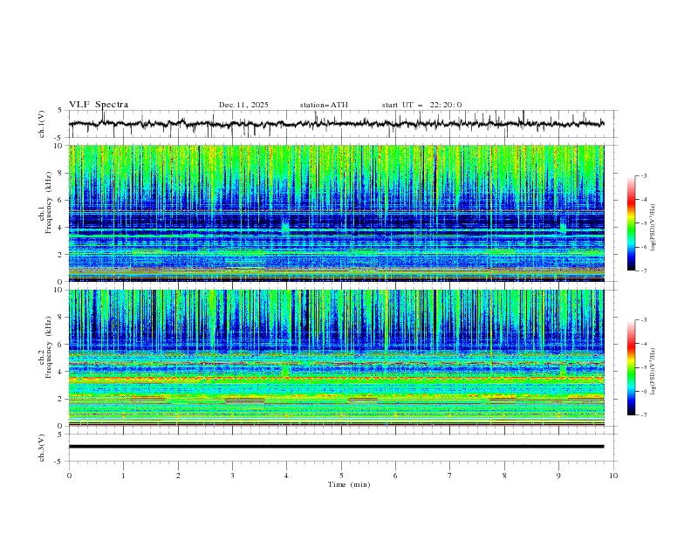The height and width of the screenshot is (534, 691).
Task: Click the flat black ch.3 voltage trace
Action: coord(336,447)
